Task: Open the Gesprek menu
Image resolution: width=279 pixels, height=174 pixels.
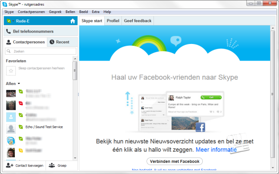Action: [55, 12]
